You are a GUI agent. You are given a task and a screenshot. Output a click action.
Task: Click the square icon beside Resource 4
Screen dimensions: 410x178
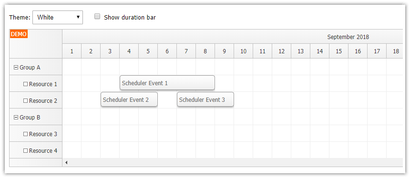[x=25, y=150]
